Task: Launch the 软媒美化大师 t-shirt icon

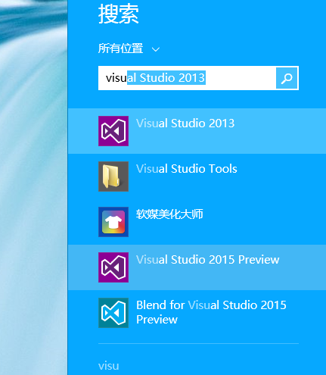Action: click(x=113, y=222)
